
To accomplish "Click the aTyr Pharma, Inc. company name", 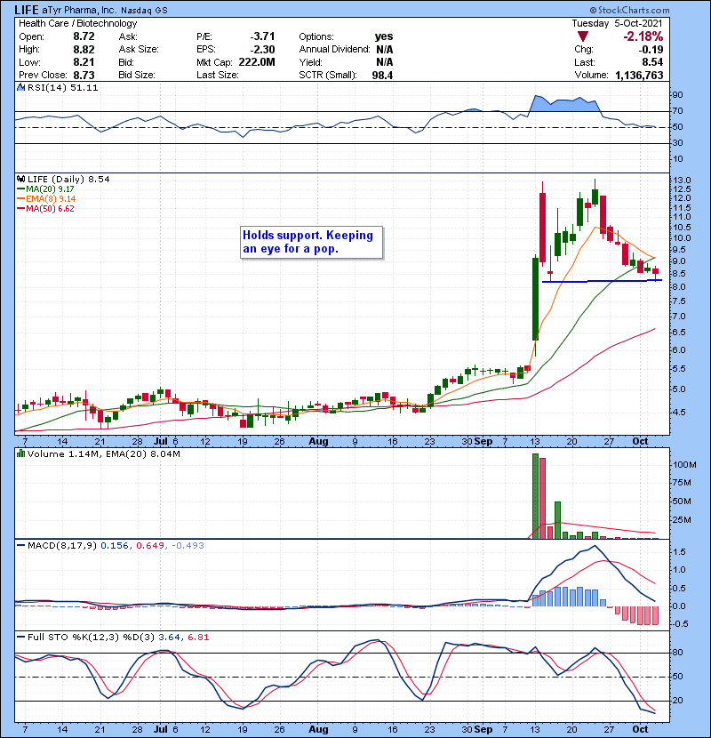I will point(79,10).
